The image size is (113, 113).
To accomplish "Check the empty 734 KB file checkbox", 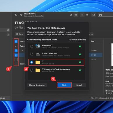I will pos(16,59).
